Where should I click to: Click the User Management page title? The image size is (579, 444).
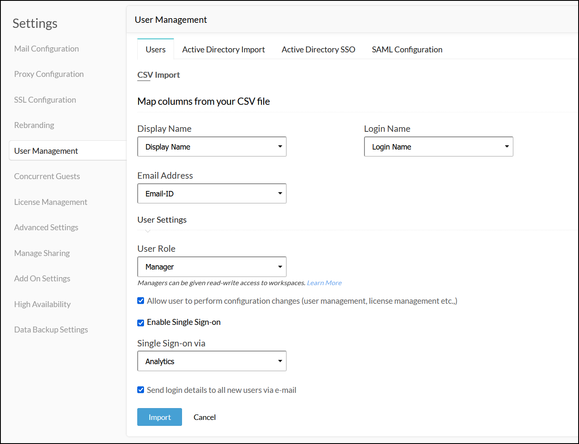point(171,20)
